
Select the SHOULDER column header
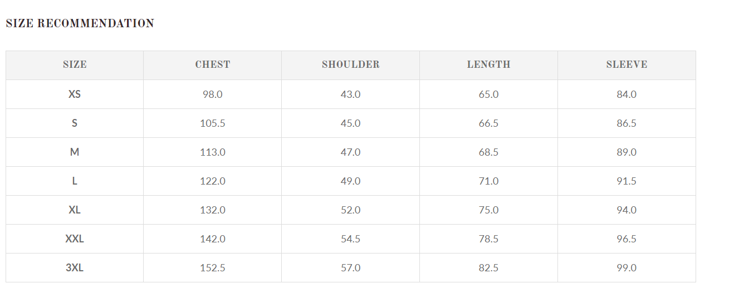(351, 64)
